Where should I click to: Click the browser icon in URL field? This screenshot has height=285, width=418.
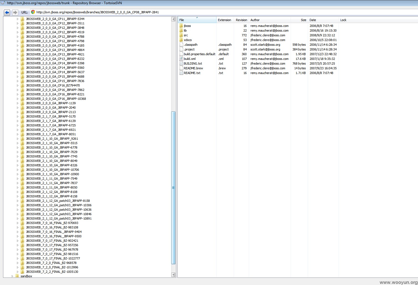pyautogui.click(x=33, y=12)
